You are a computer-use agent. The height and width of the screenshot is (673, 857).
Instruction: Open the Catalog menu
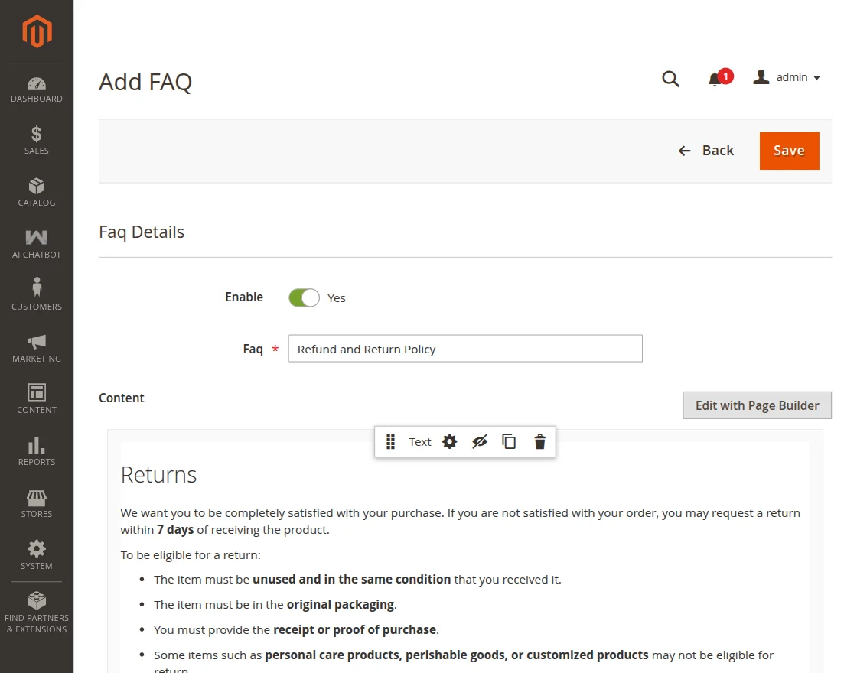(x=37, y=193)
